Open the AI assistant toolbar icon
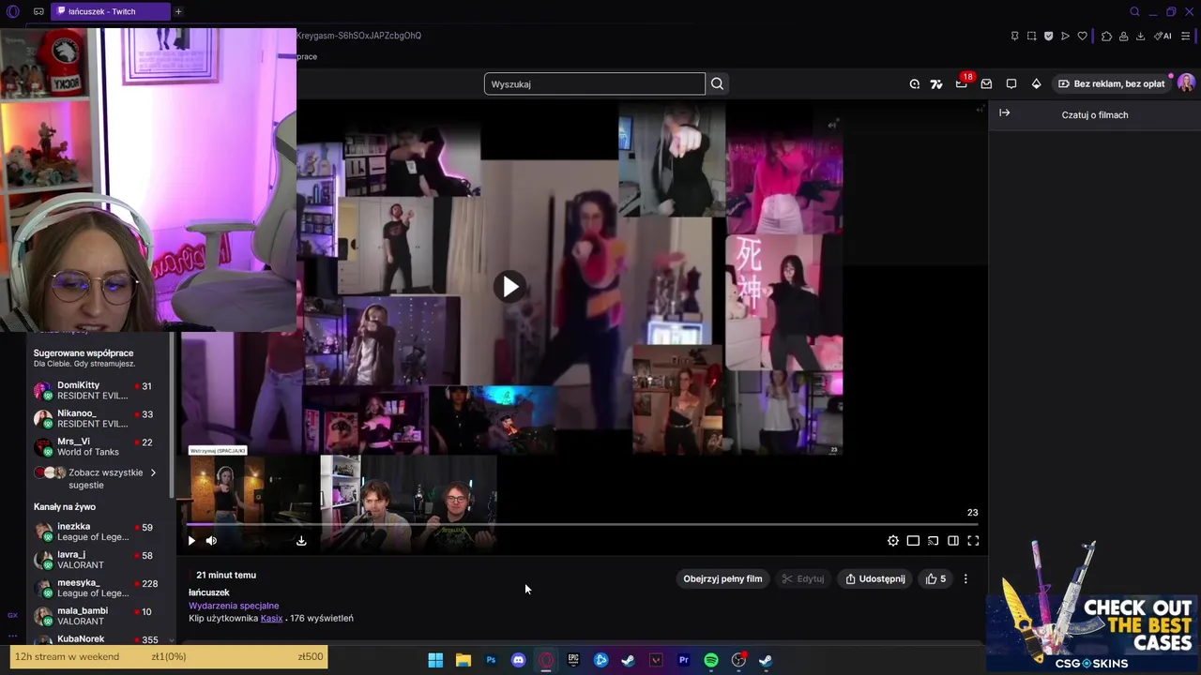This screenshot has height=675, width=1201. tap(1163, 36)
